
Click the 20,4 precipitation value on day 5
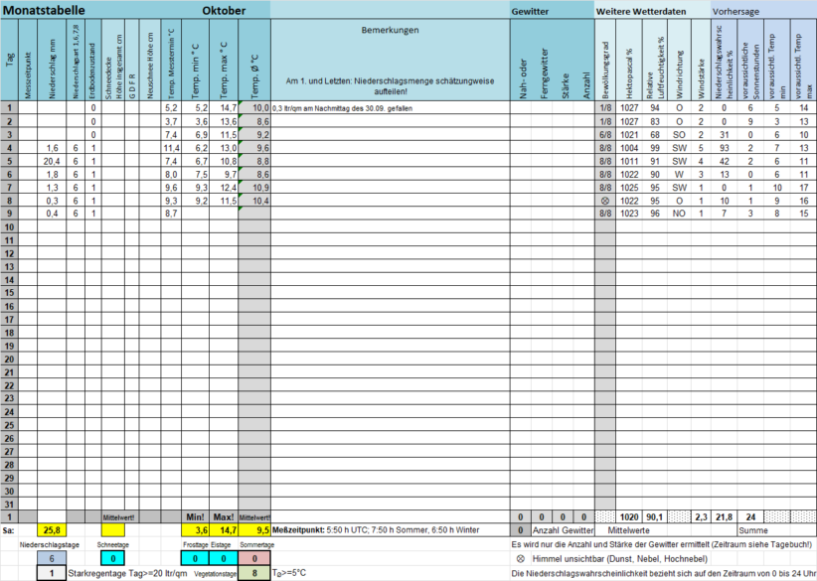[x=52, y=161]
